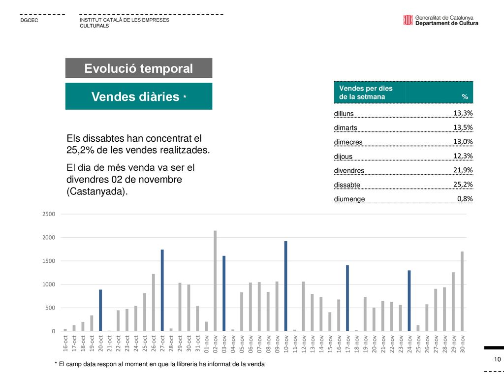Click the '13,5%' value for dimarts
The width and height of the screenshot is (504, 378).
[x=463, y=127]
